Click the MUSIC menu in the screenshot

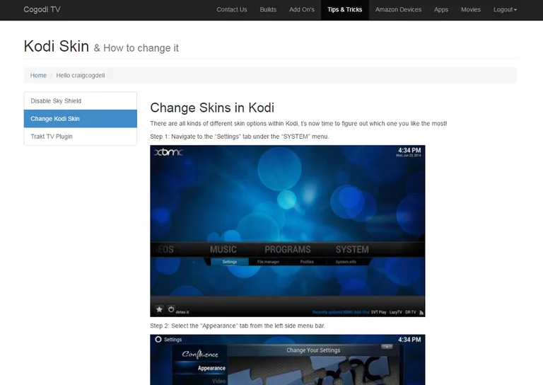click(223, 250)
